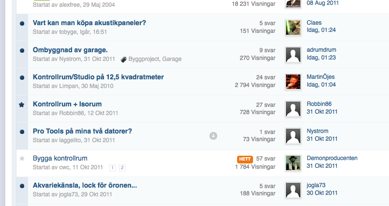Open thread Pro Tools på mina två datorer?

tap(82, 131)
